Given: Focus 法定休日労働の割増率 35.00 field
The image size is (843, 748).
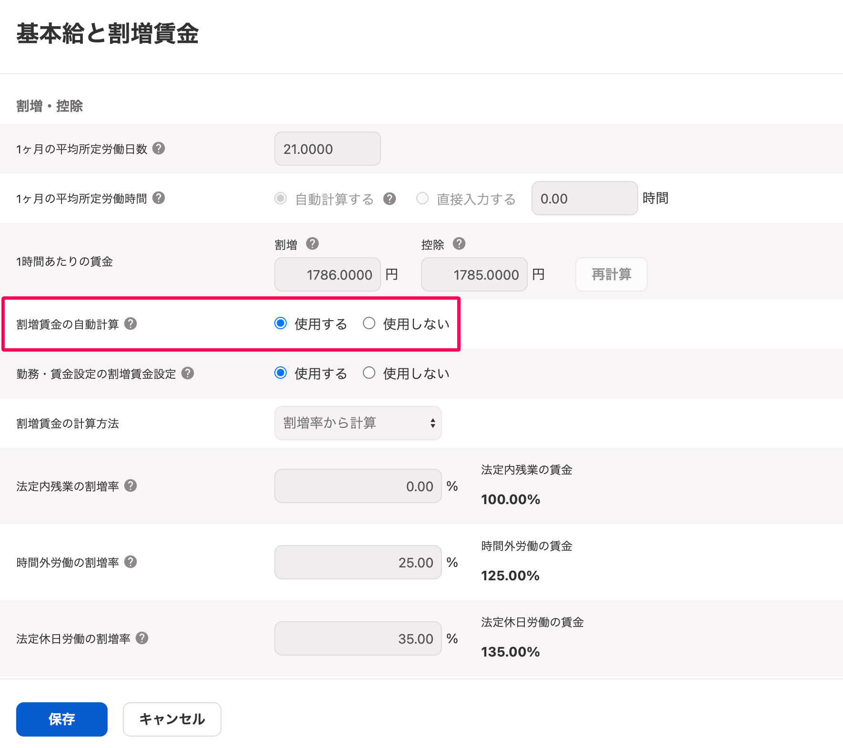Looking at the screenshot, I should click(x=358, y=638).
